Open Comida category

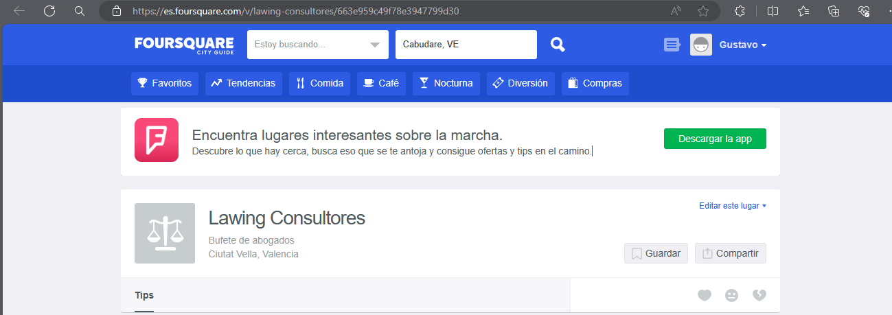click(320, 83)
